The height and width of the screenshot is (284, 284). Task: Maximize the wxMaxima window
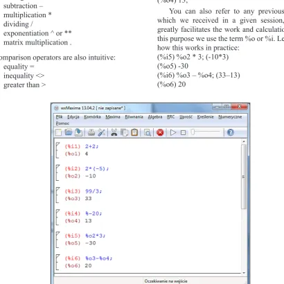pos(227,107)
